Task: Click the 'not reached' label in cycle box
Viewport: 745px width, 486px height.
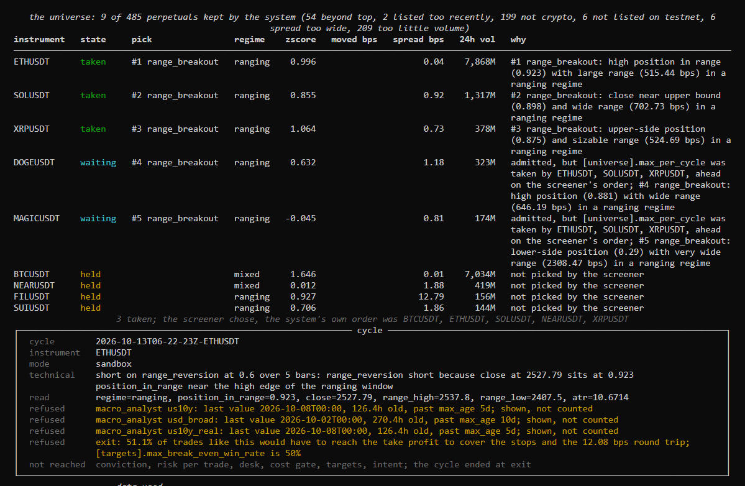Action: 57,465
